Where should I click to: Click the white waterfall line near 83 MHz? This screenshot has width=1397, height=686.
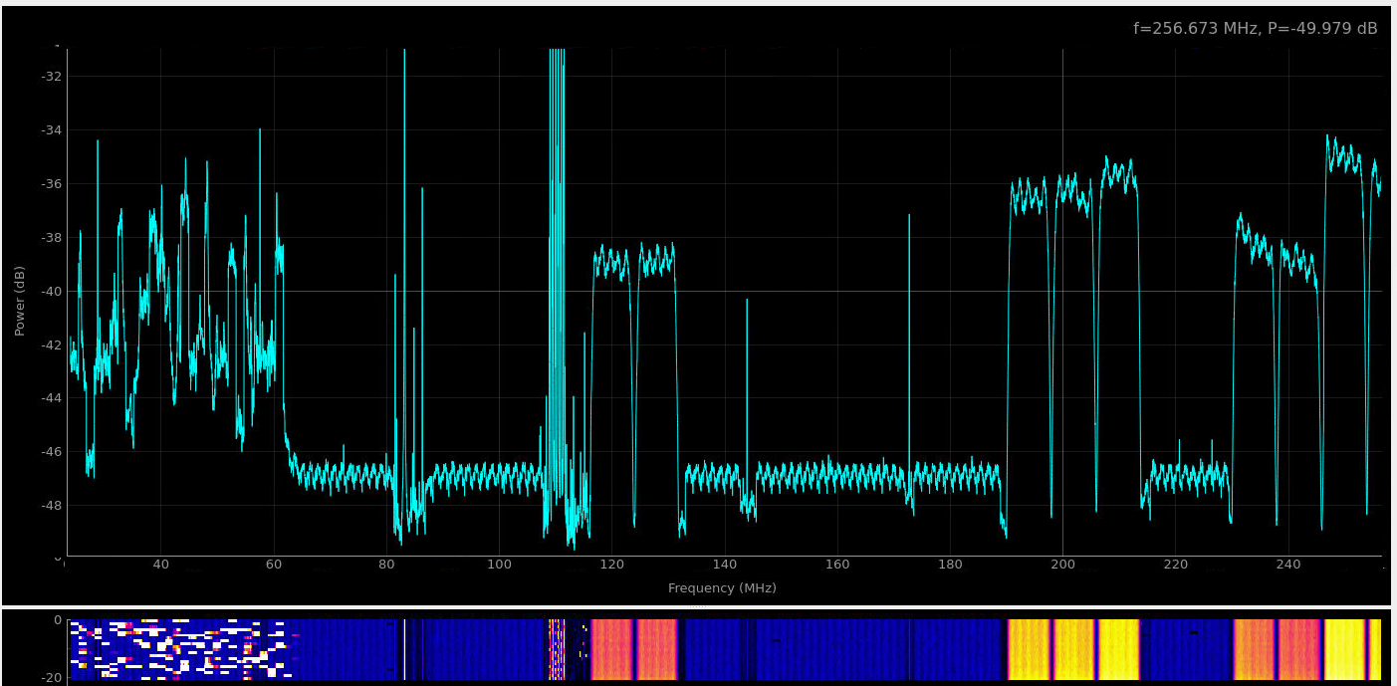[404, 649]
